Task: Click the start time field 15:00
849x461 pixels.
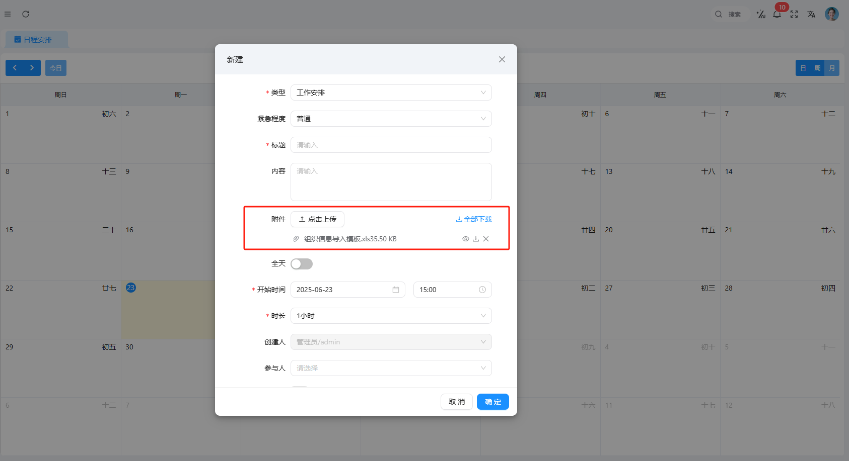Action: 453,290
